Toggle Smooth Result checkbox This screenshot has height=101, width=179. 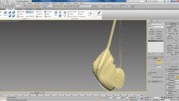coord(167,72)
